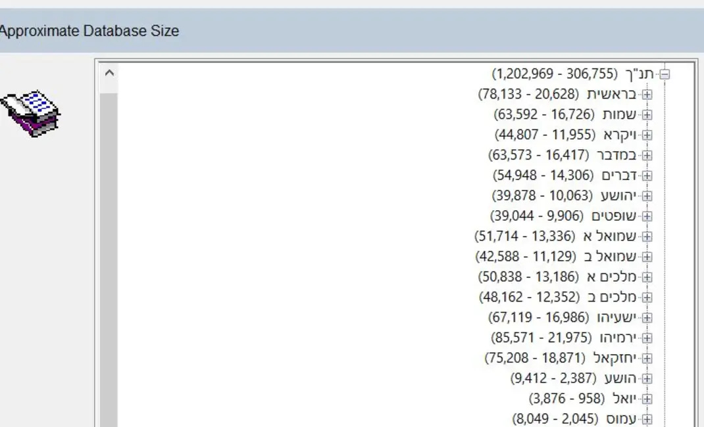Expand the שמות tree node
Viewport: 704px width, 427px height.
647,115
